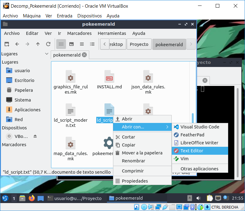Open the Lubuntu start menu icon
245x211 pixels.
[5, 198]
